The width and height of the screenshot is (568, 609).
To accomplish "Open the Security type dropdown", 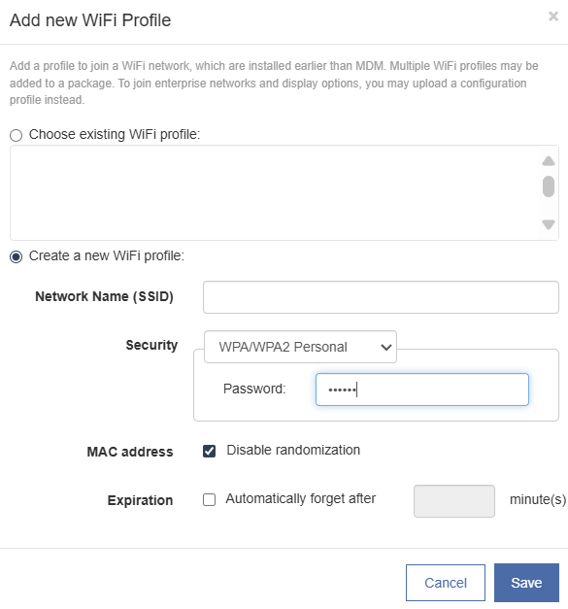I will 300,347.
